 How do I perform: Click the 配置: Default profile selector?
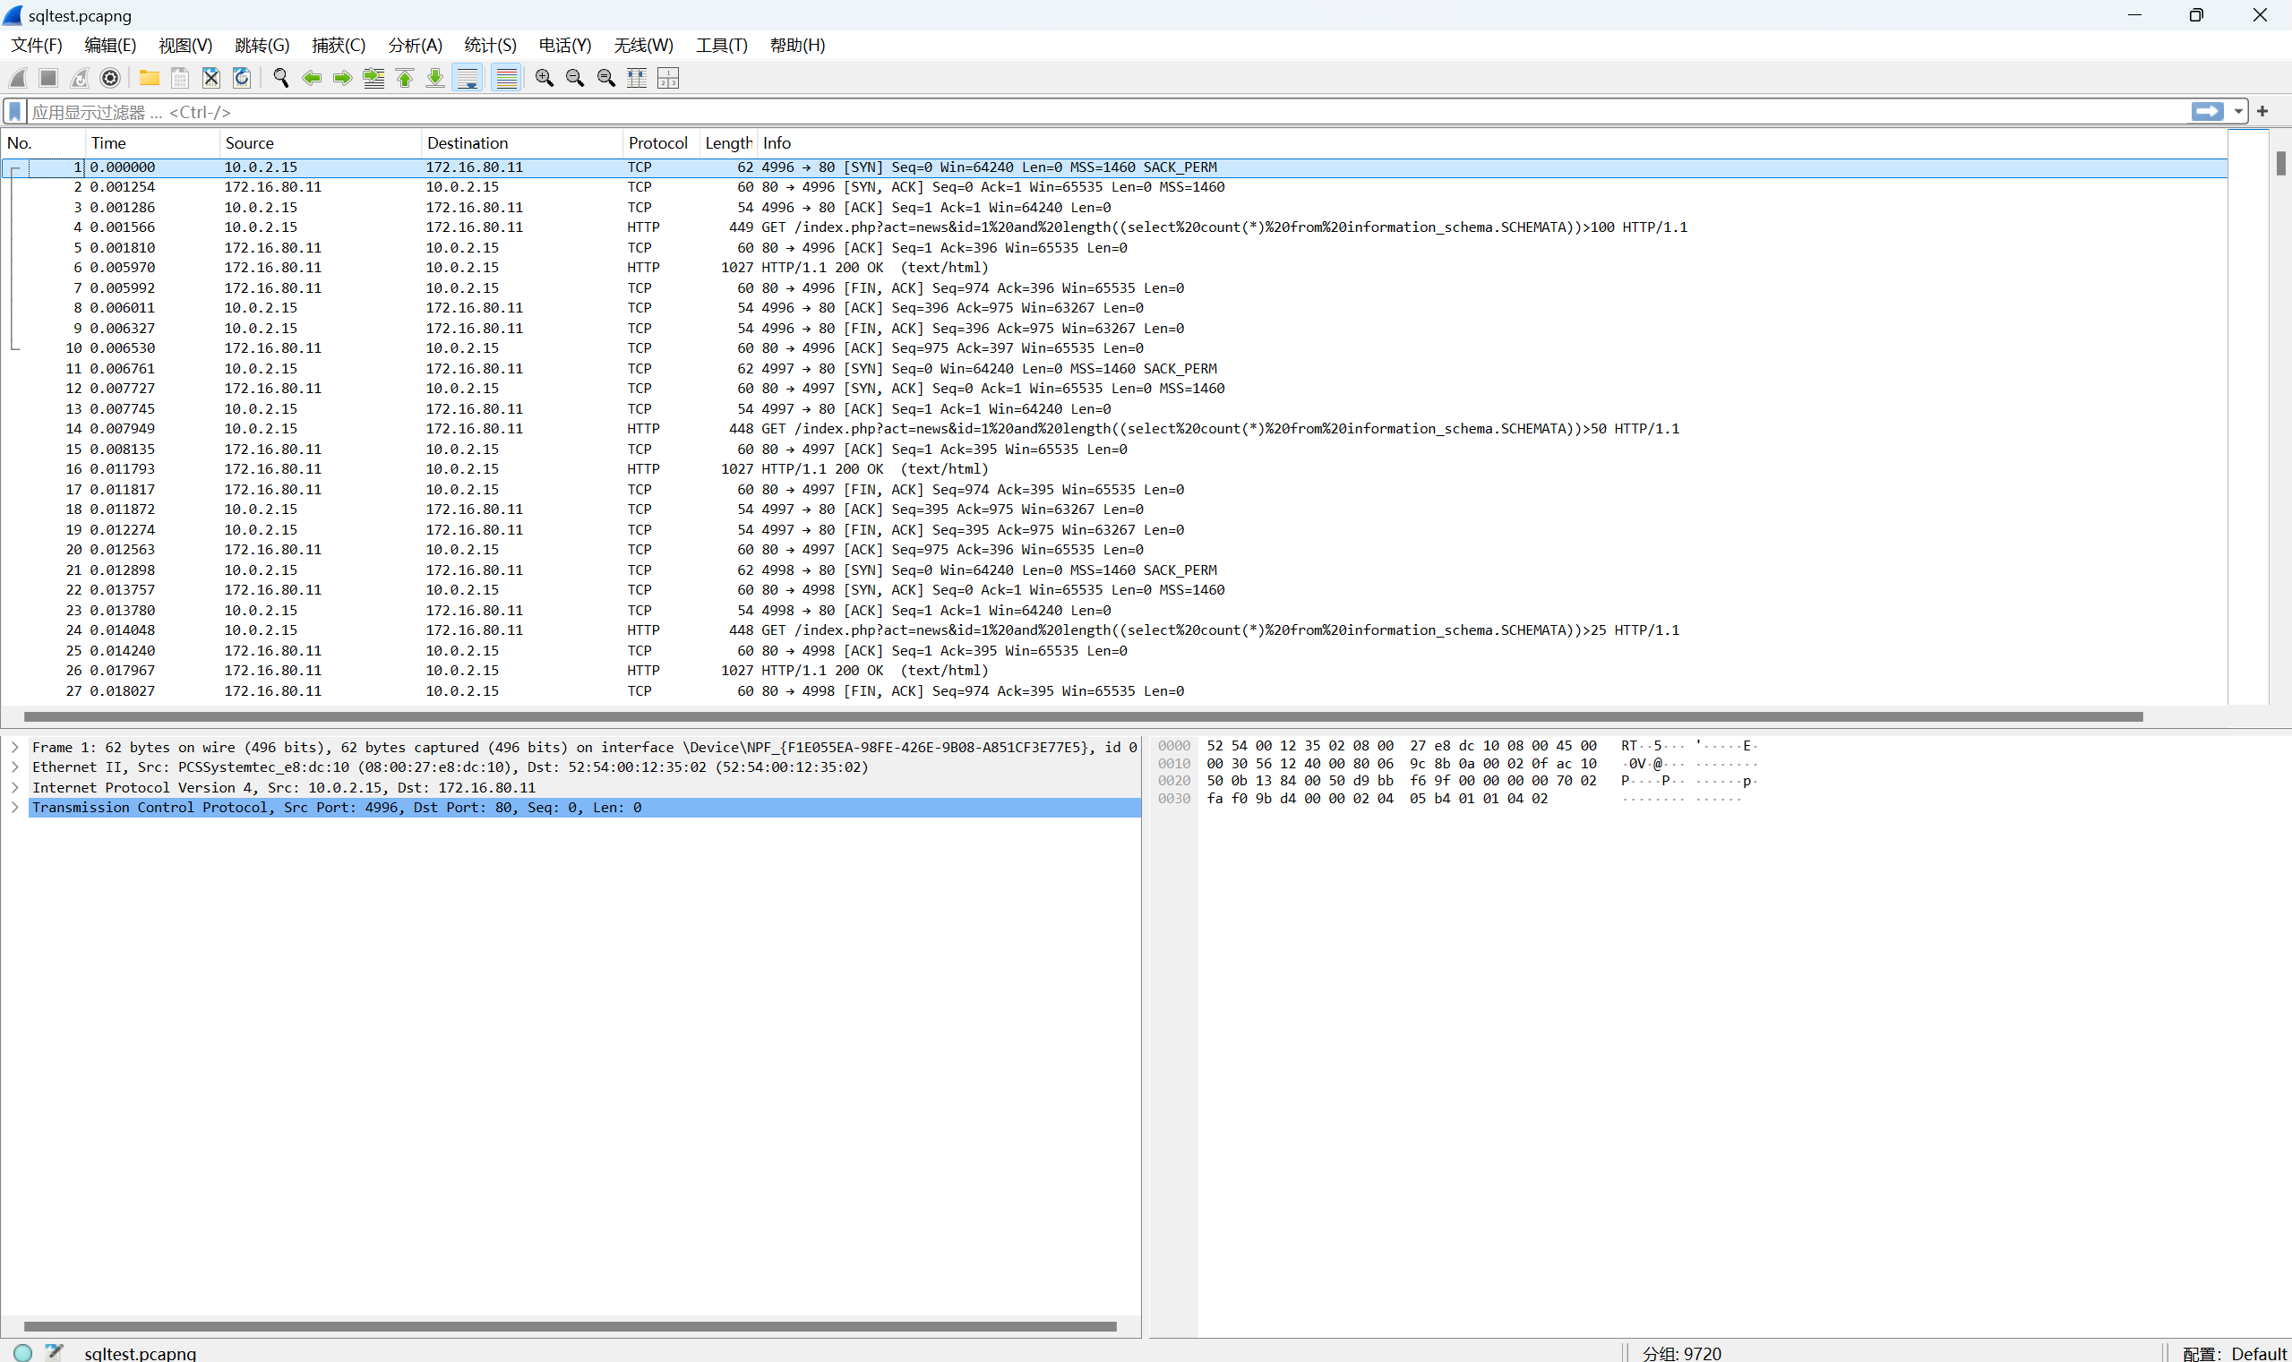coord(2234,1353)
